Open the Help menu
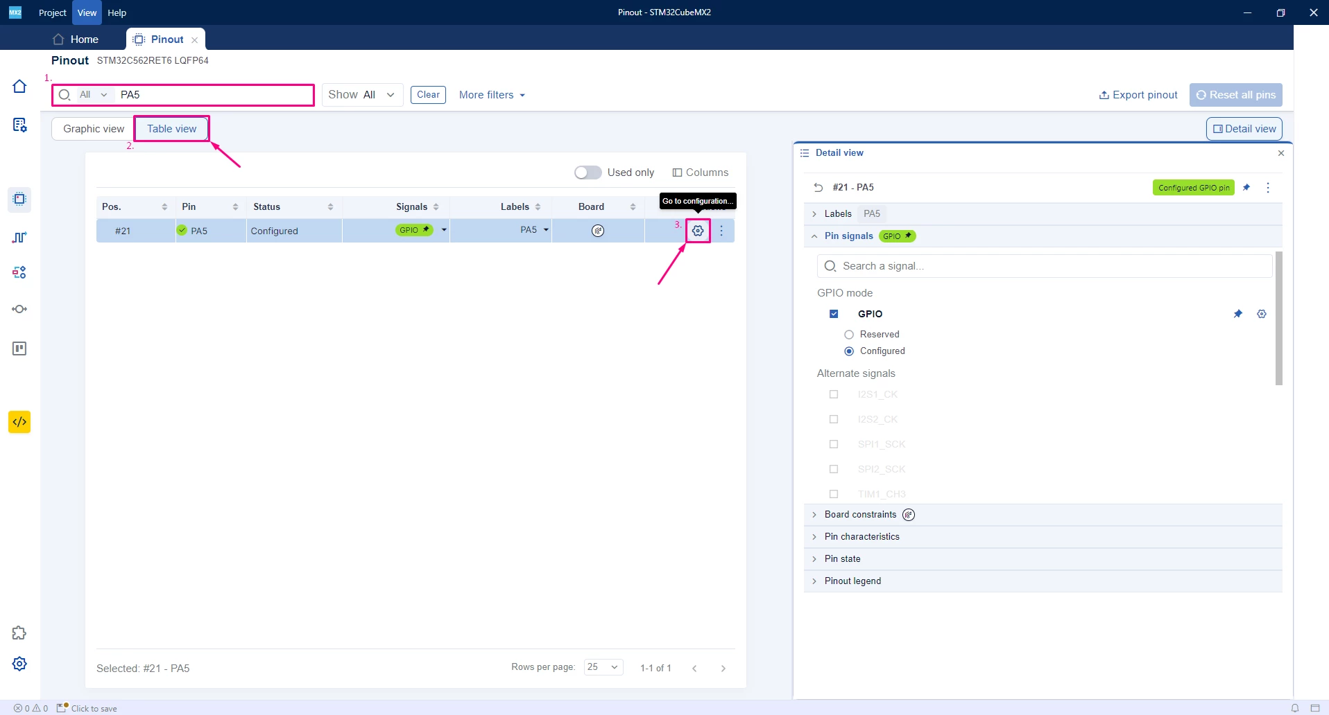Screen dimensions: 1329x715 click(x=117, y=12)
